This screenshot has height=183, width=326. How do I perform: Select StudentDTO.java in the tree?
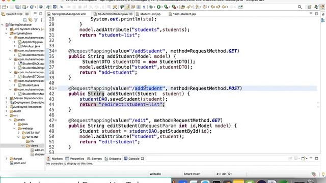click(x=33, y=77)
